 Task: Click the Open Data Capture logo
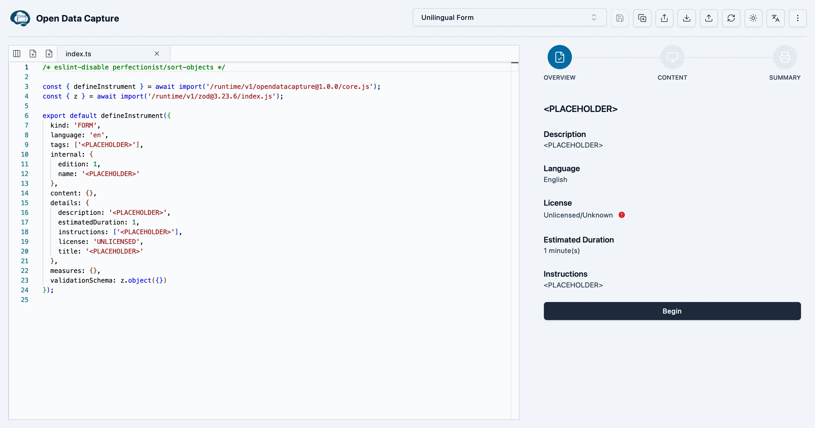click(22, 18)
